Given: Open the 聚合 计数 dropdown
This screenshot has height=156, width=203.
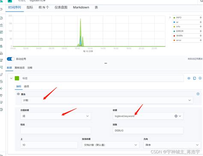Looking at the screenshot, I should (x=107, y=100).
